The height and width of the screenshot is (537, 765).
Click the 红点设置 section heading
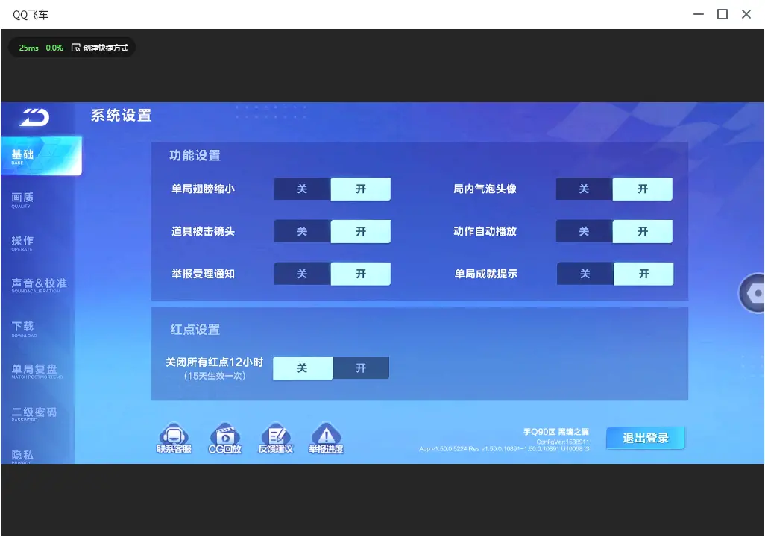[195, 330]
